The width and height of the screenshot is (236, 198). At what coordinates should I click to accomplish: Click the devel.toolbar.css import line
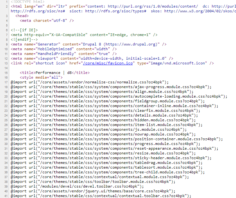77,186
